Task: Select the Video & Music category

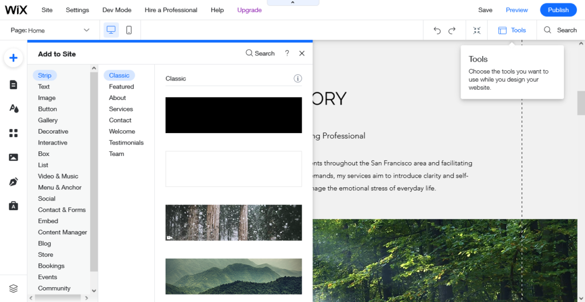Action: click(58, 176)
